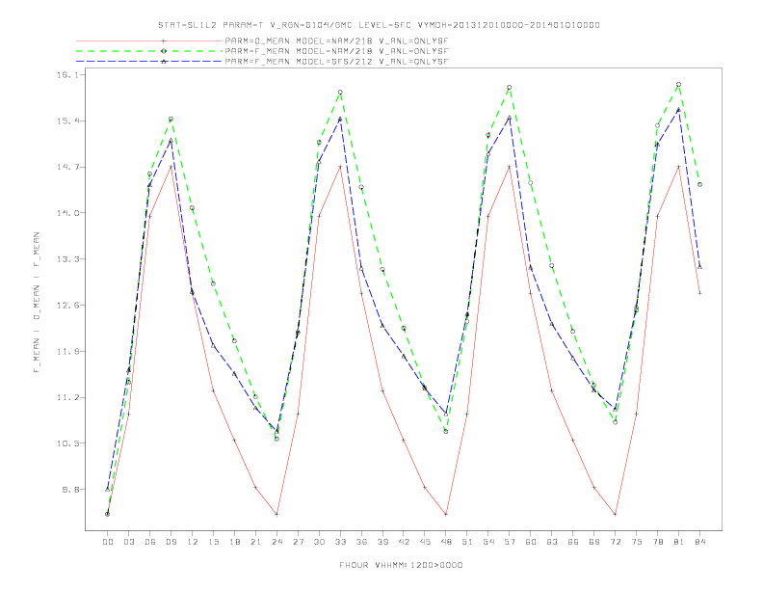Click x-axis tick label 24
The image size is (763, 590).
[x=276, y=542]
